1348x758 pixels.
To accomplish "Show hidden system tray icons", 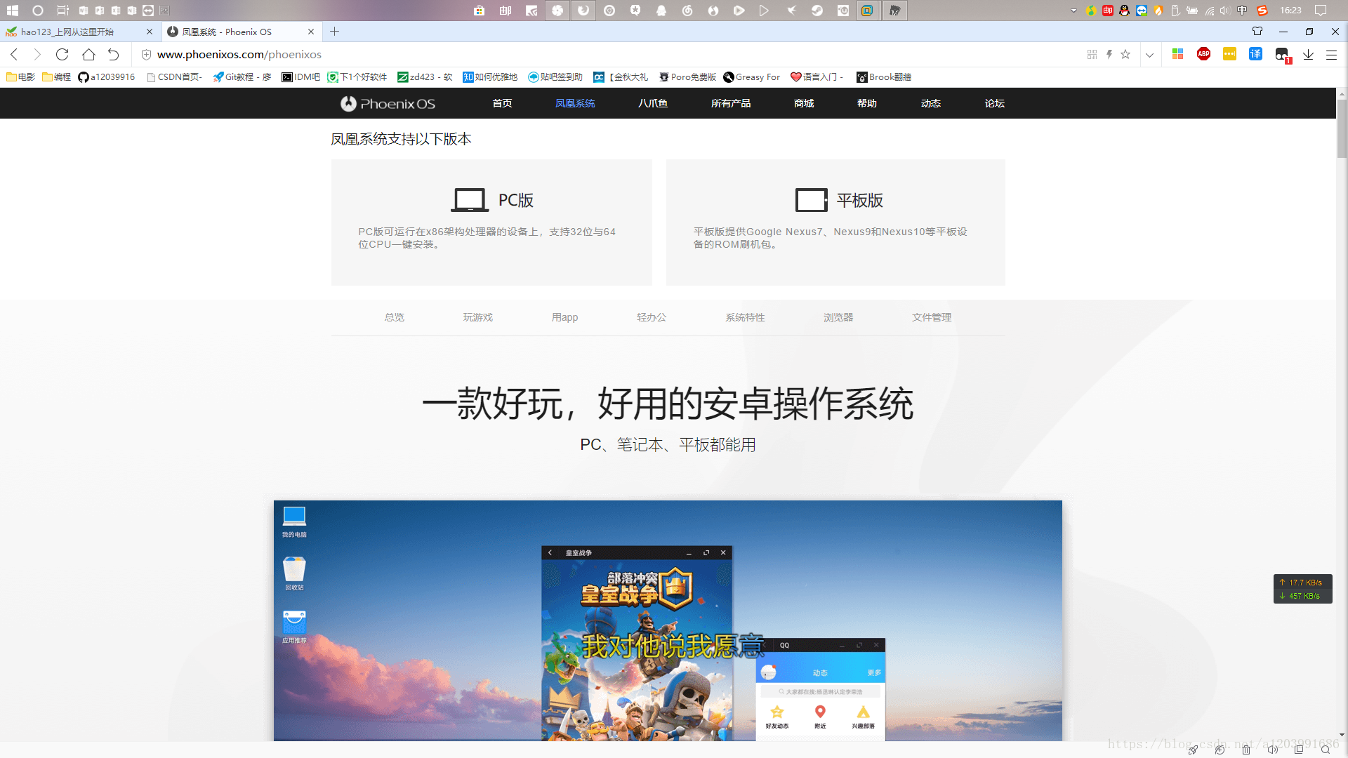I will [x=1073, y=11].
